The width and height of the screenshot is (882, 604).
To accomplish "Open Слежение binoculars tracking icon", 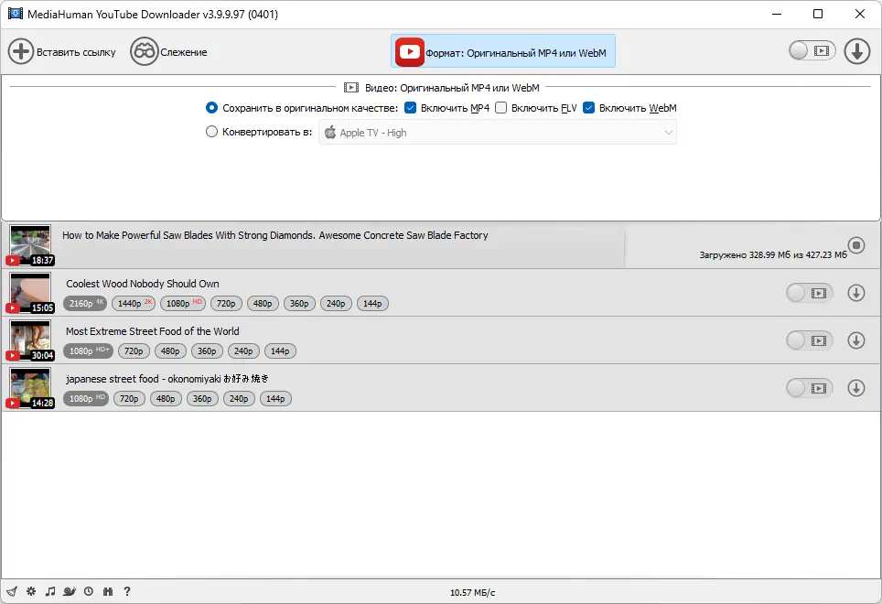I will [x=144, y=52].
